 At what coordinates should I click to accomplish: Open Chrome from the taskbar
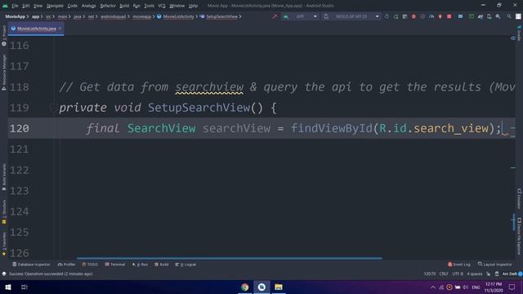pos(244,287)
